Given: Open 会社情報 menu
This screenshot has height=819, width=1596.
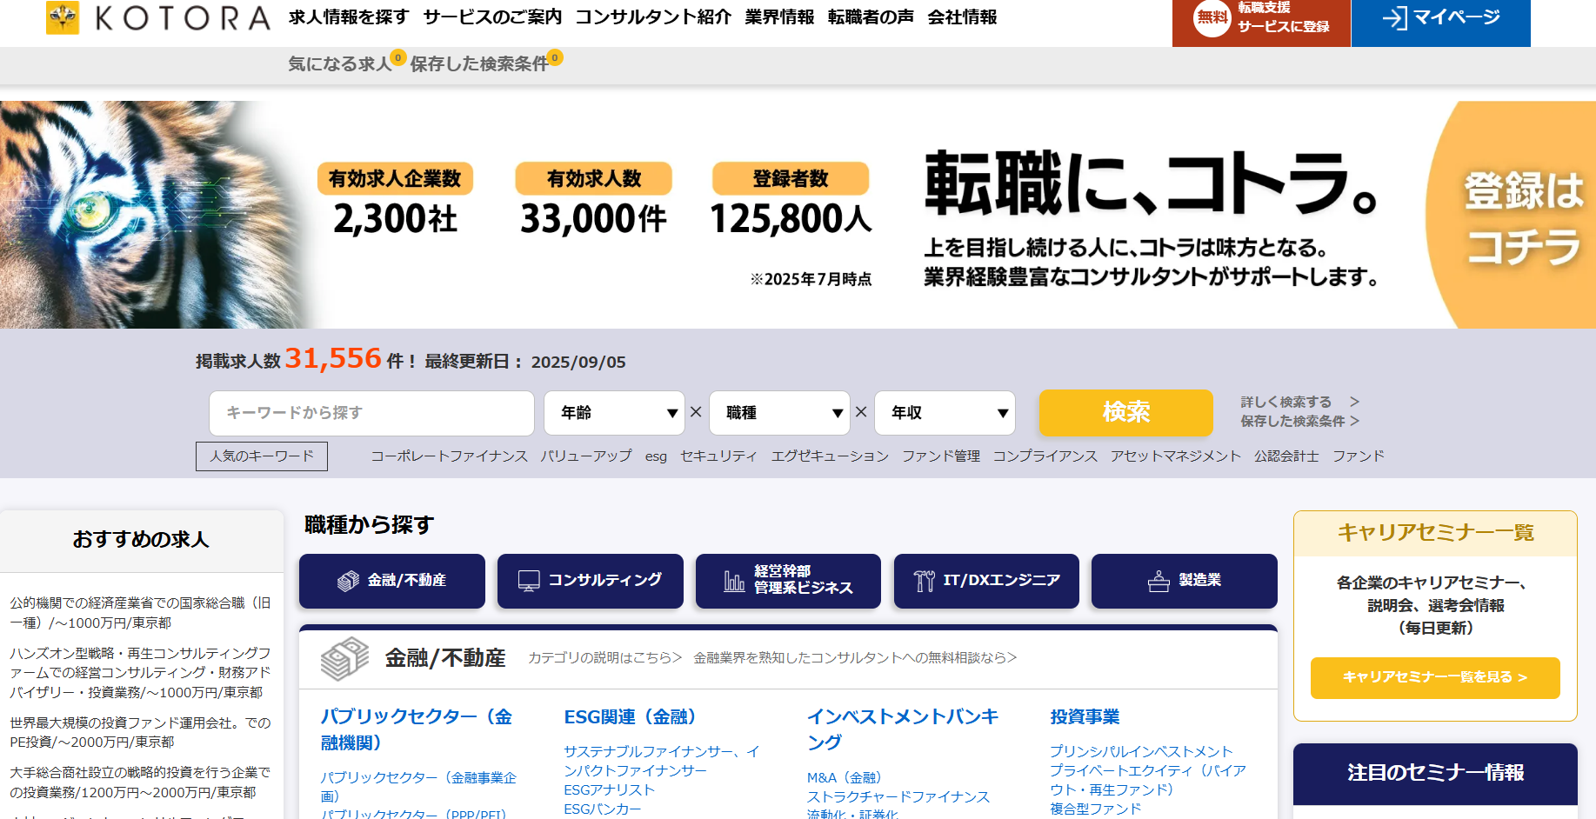Looking at the screenshot, I should [962, 17].
